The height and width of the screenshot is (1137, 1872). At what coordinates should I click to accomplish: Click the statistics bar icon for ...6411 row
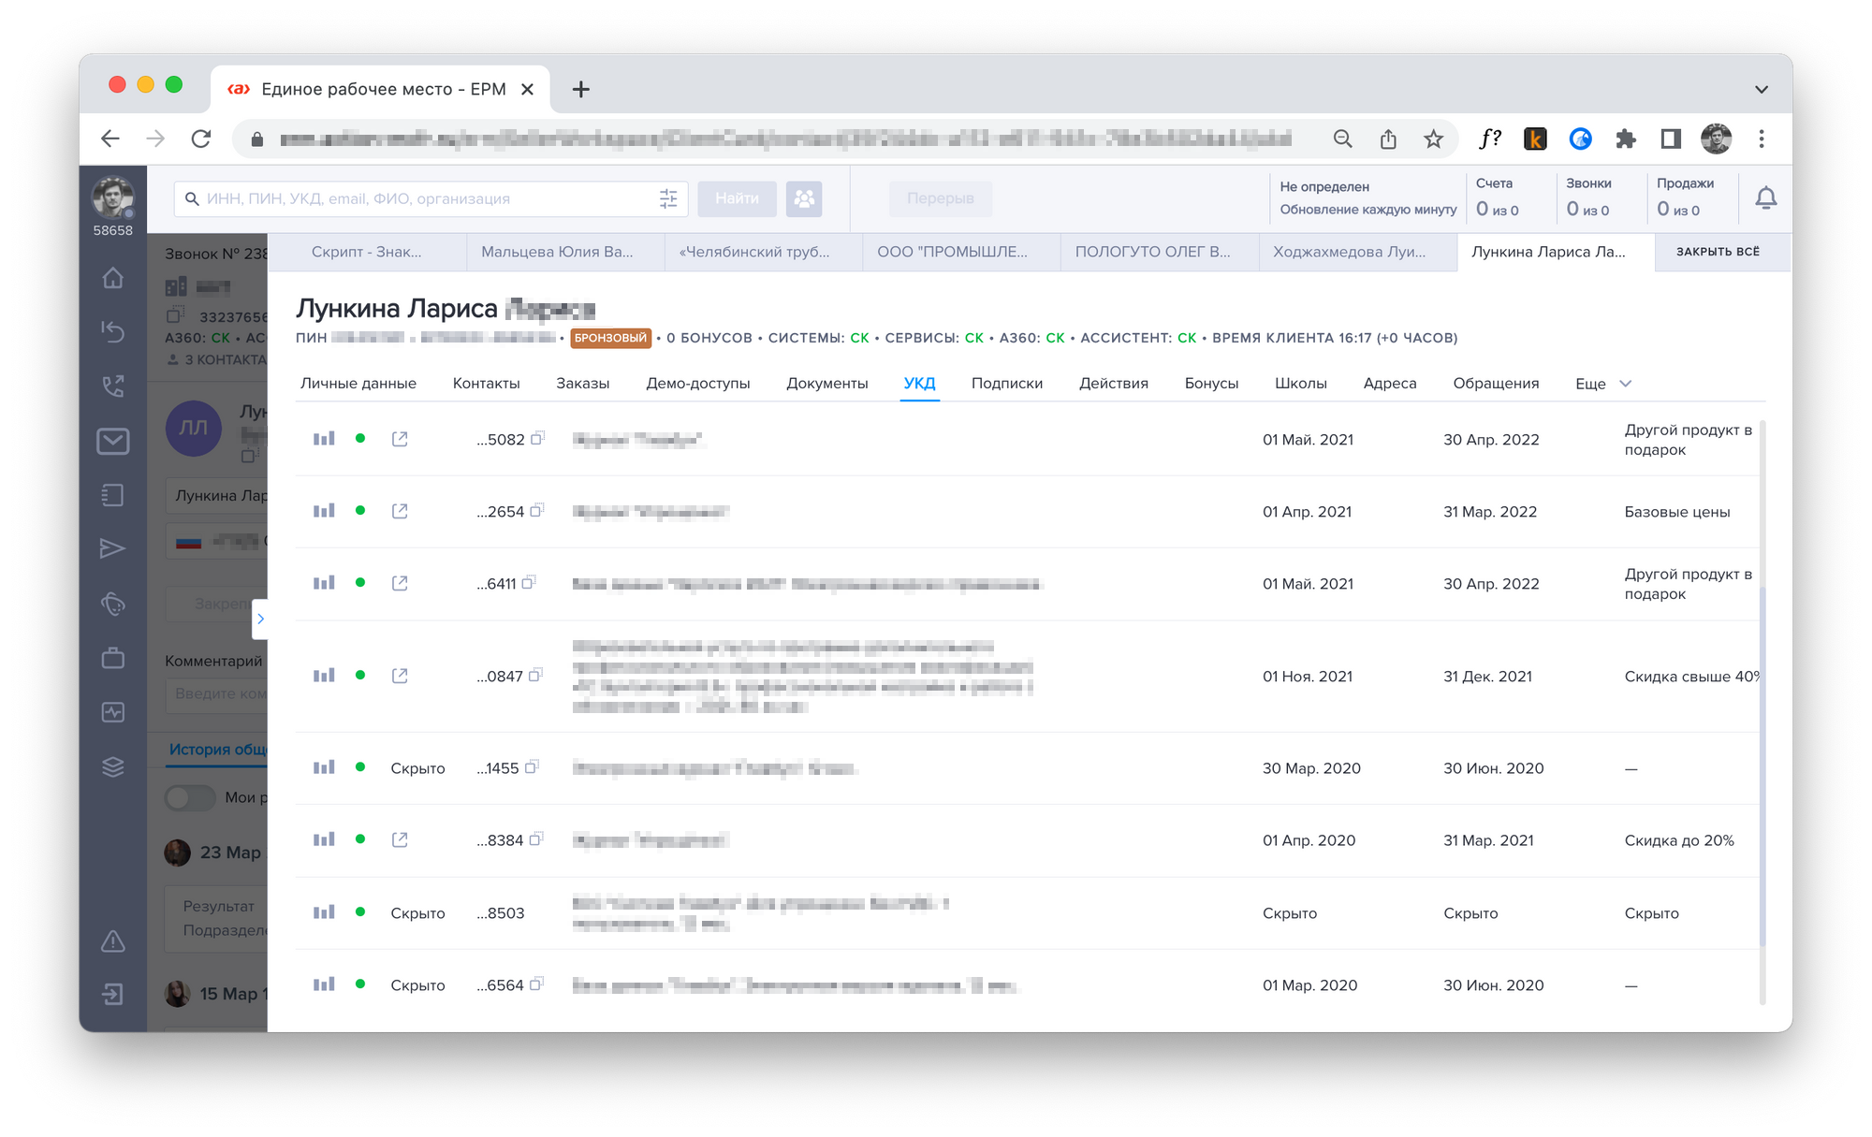tap(324, 583)
